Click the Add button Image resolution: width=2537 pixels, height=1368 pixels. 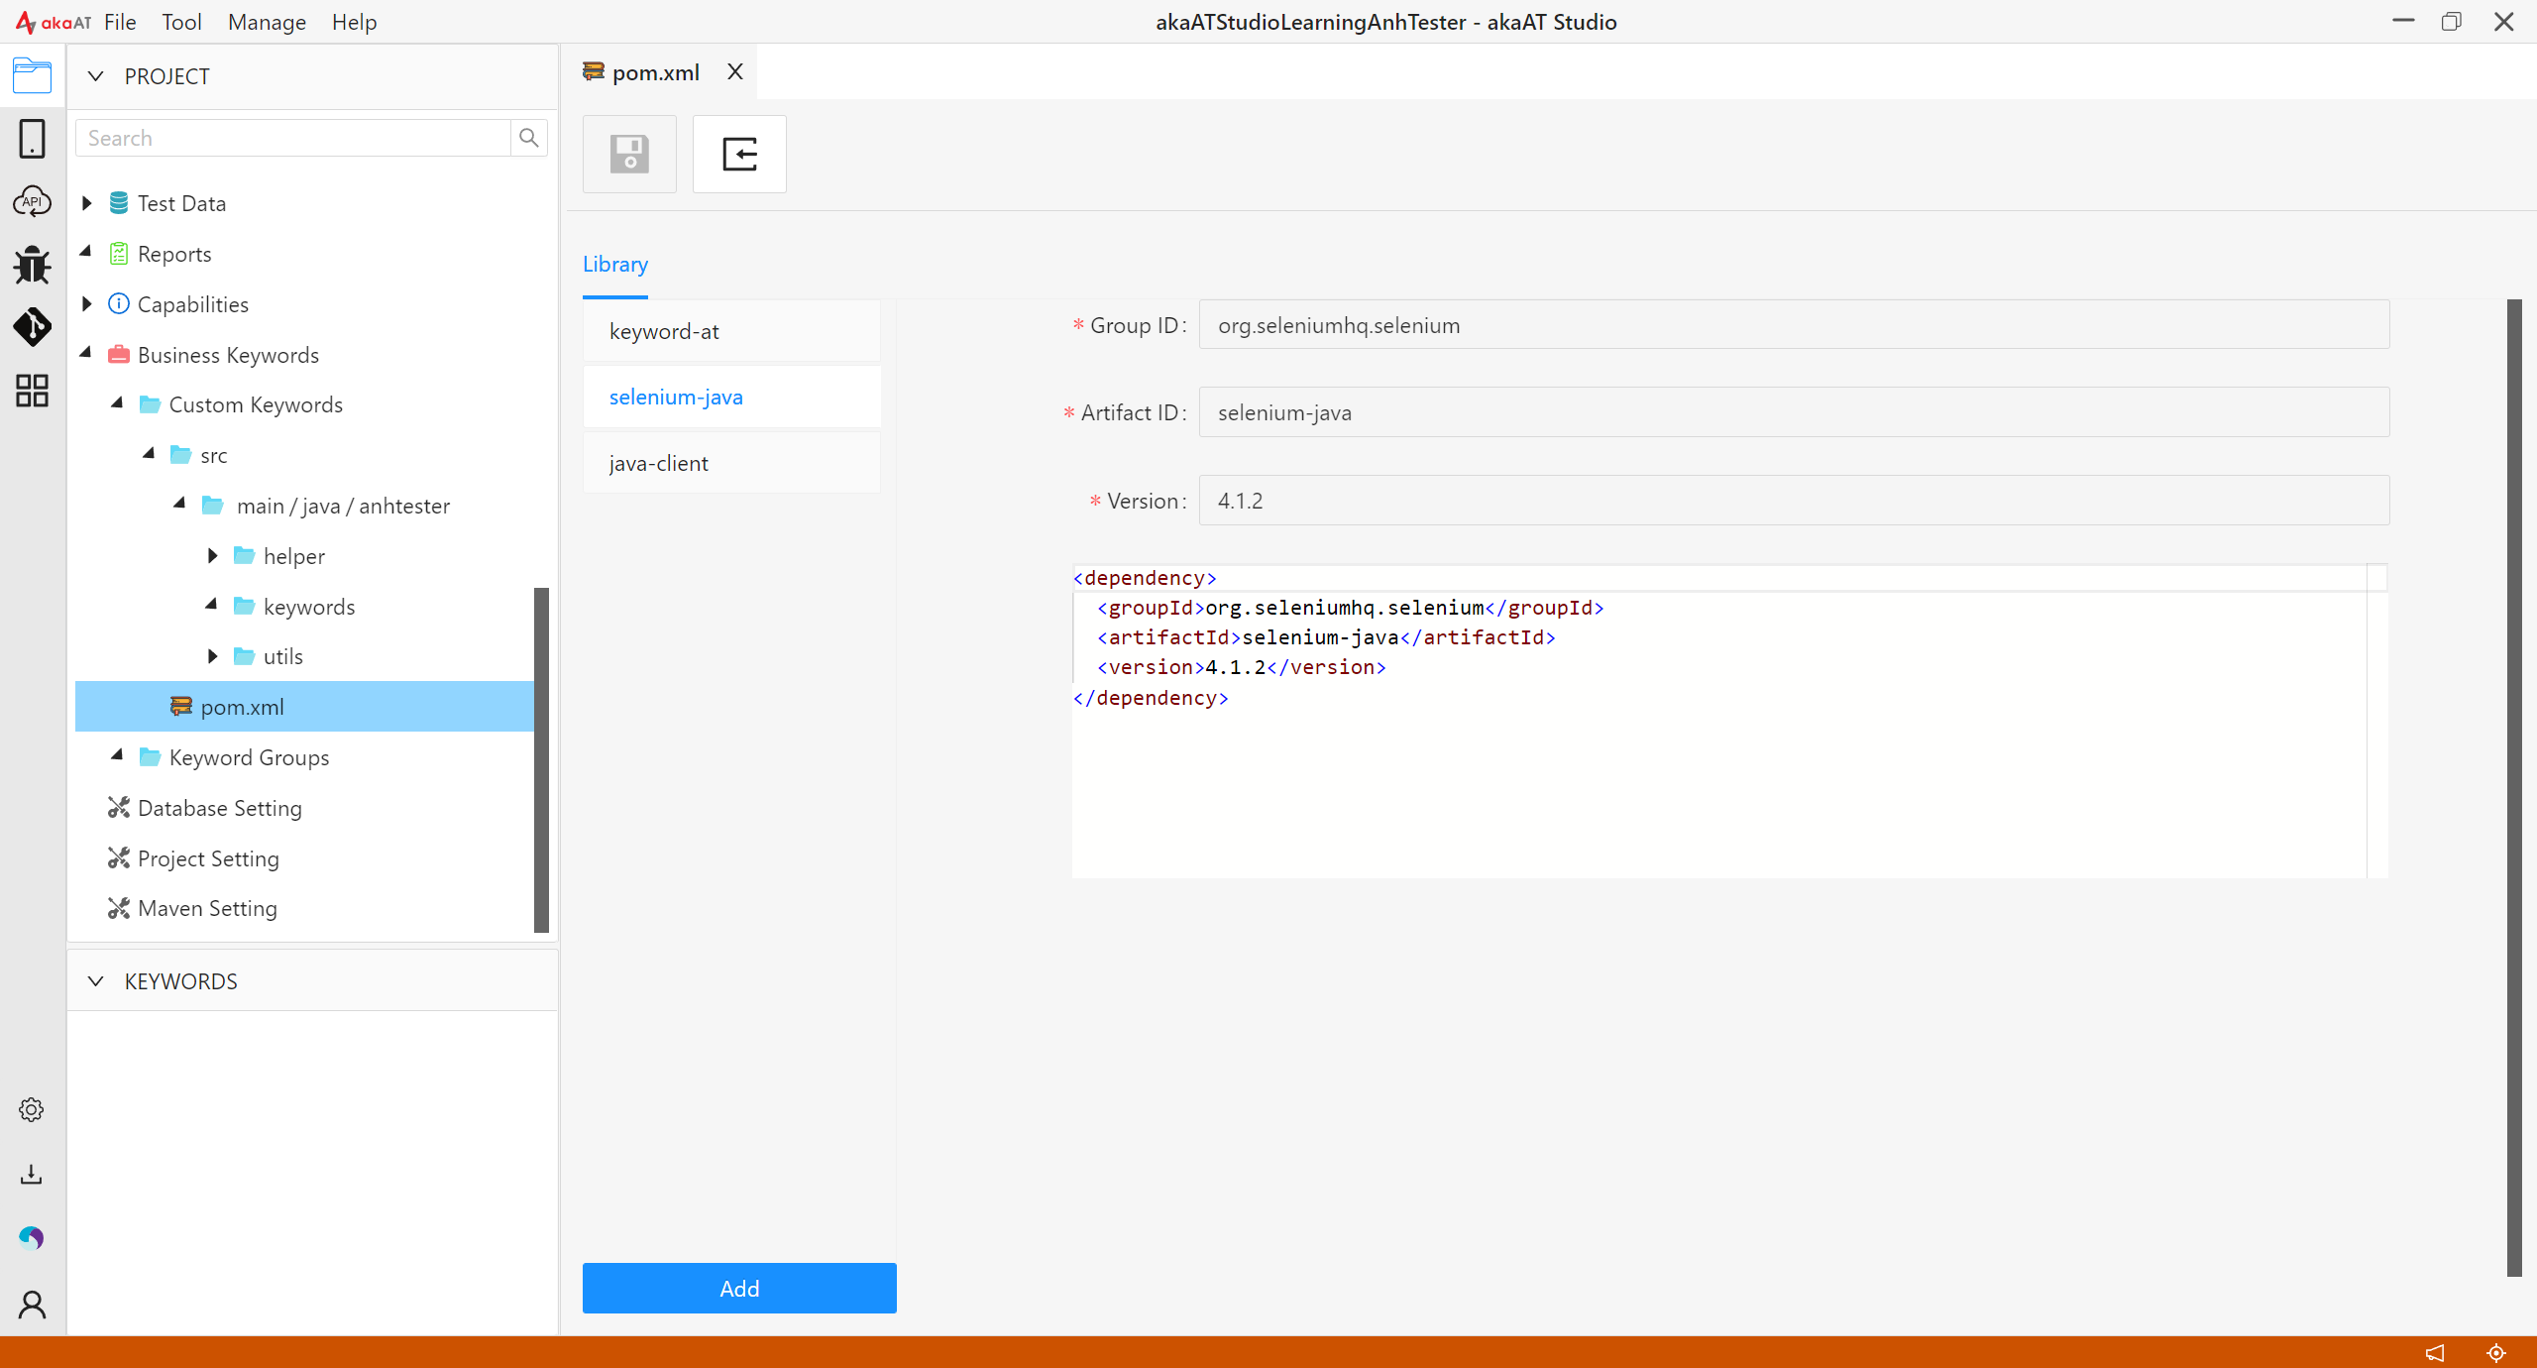coord(739,1289)
